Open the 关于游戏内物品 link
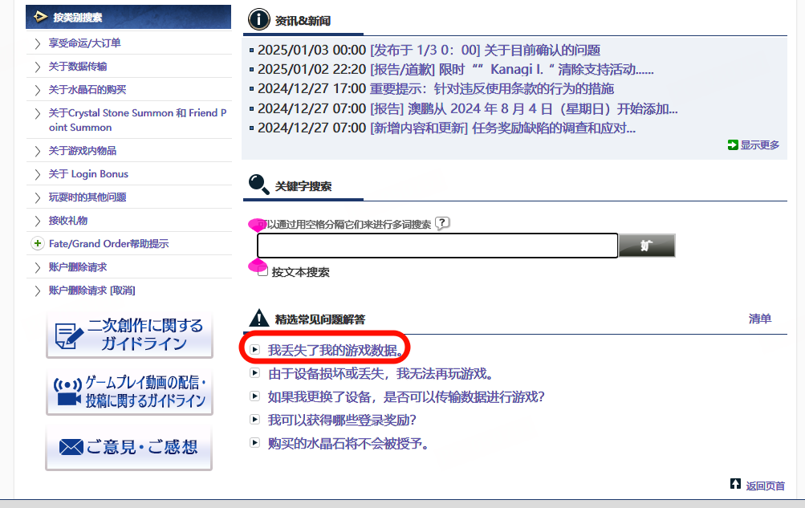Screen dimensions: 805x508 tap(83, 151)
